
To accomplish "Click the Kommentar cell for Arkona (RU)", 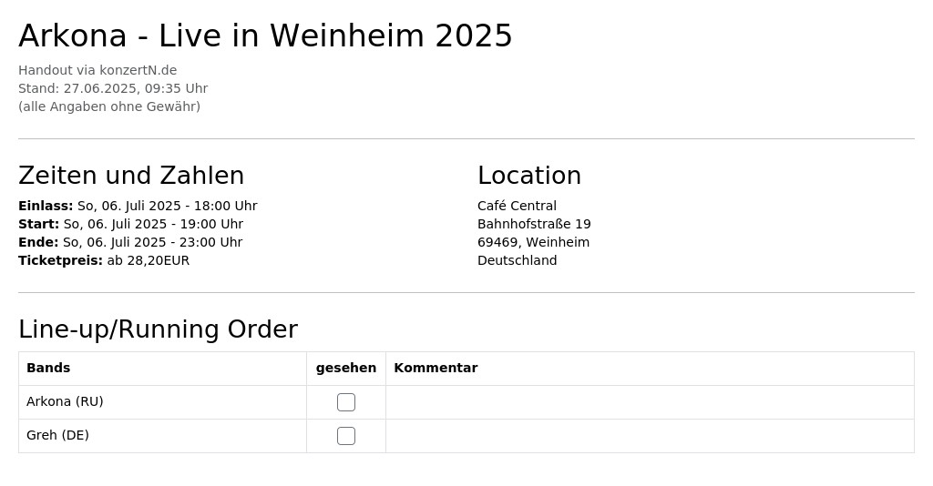I will [x=650, y=402].
